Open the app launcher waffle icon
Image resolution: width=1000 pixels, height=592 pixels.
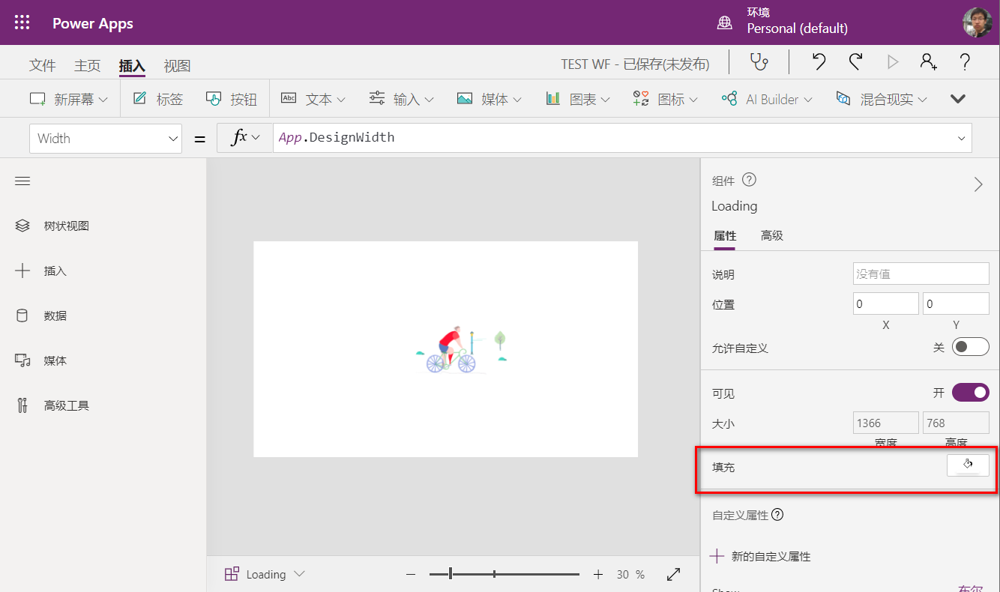pos(22,22)
